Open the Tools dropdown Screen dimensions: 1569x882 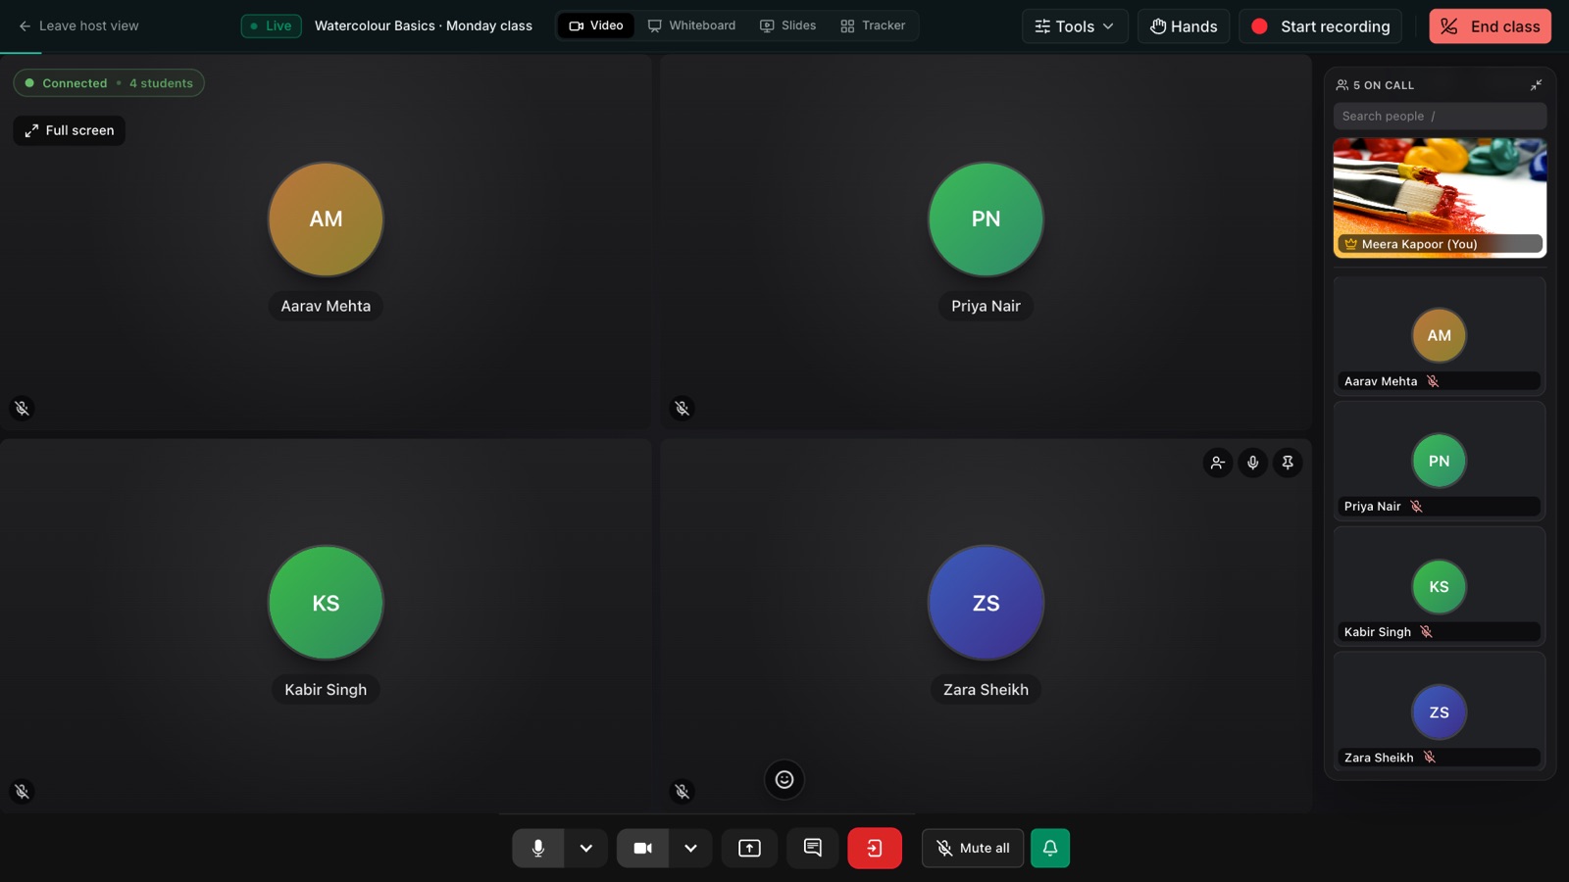click(1075, 26)
